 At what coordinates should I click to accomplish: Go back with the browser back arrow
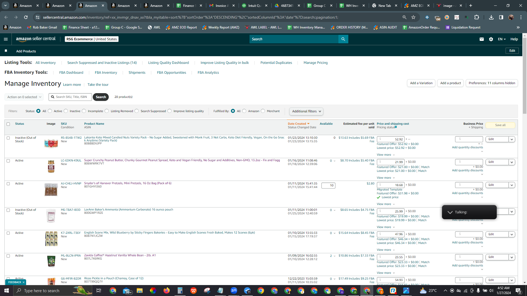(x=6, y=17)
